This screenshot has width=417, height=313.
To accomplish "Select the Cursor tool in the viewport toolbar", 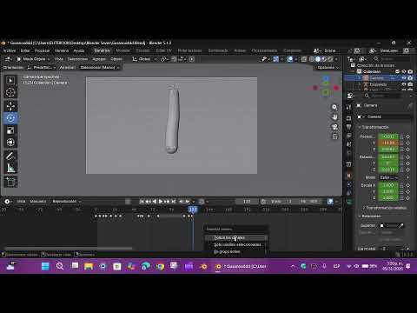I will point(10,93).
